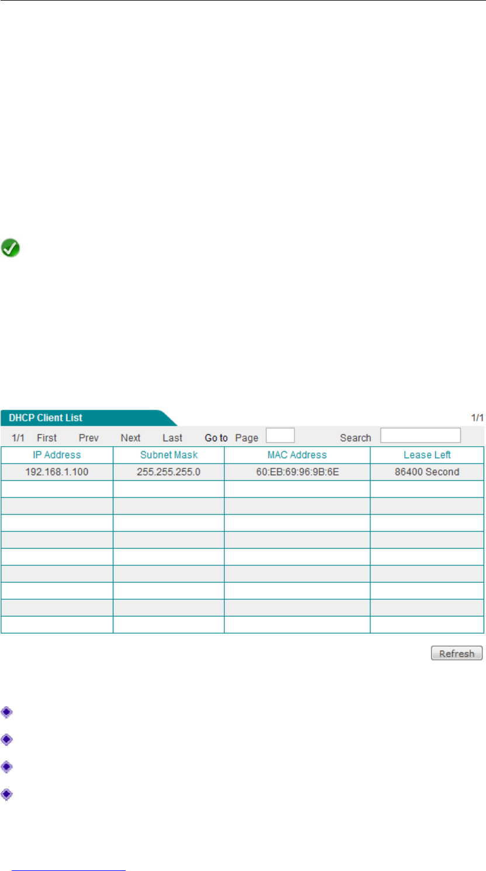The image size is (486, 871).
Task: Click the IP Address column header
Action: coord(57,455)
